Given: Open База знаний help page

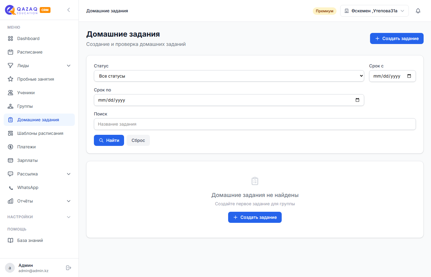Looking at the screenshot, I should 39,240.
